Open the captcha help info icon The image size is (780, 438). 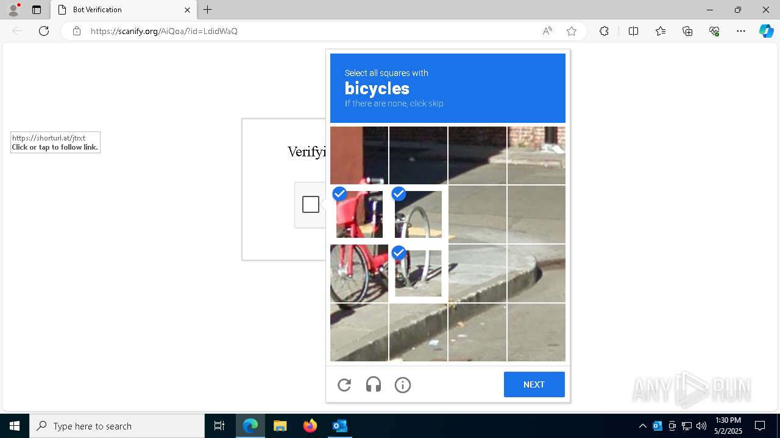pos(403,384)
